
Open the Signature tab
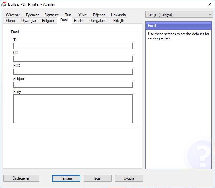point(51,15)
